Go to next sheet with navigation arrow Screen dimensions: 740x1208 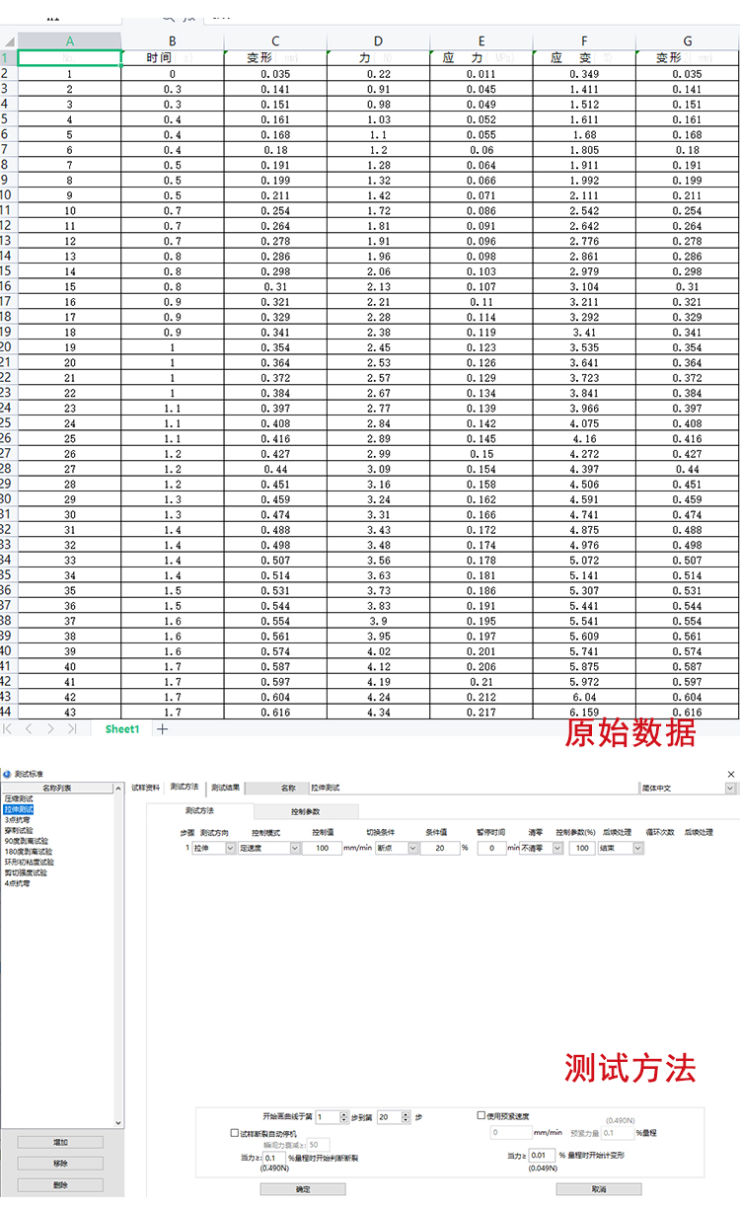pos(50,729)
